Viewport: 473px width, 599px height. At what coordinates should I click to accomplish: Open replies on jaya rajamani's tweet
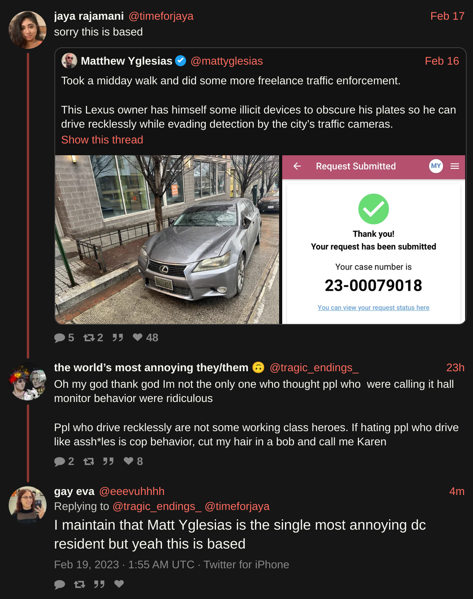coord(60,338)
